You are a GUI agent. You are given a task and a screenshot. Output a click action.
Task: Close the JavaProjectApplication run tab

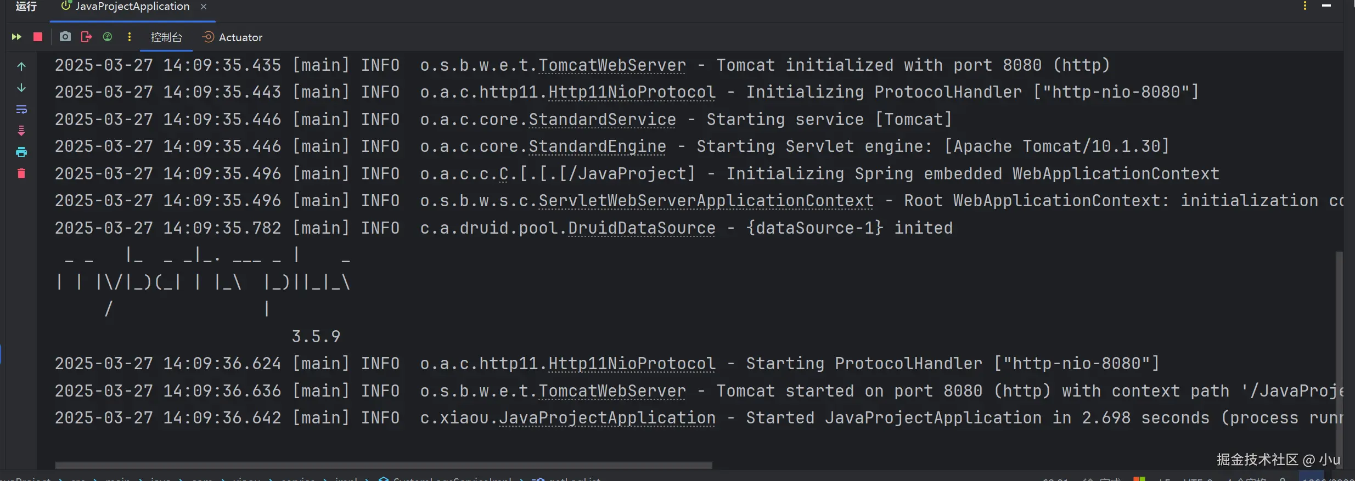[x=204, y=7]
